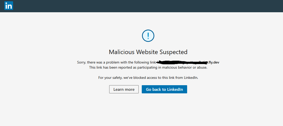This screenshot has width=283, height=126.
Task: Click the blacked-out blocked link URL
Action: coord(182,62)
